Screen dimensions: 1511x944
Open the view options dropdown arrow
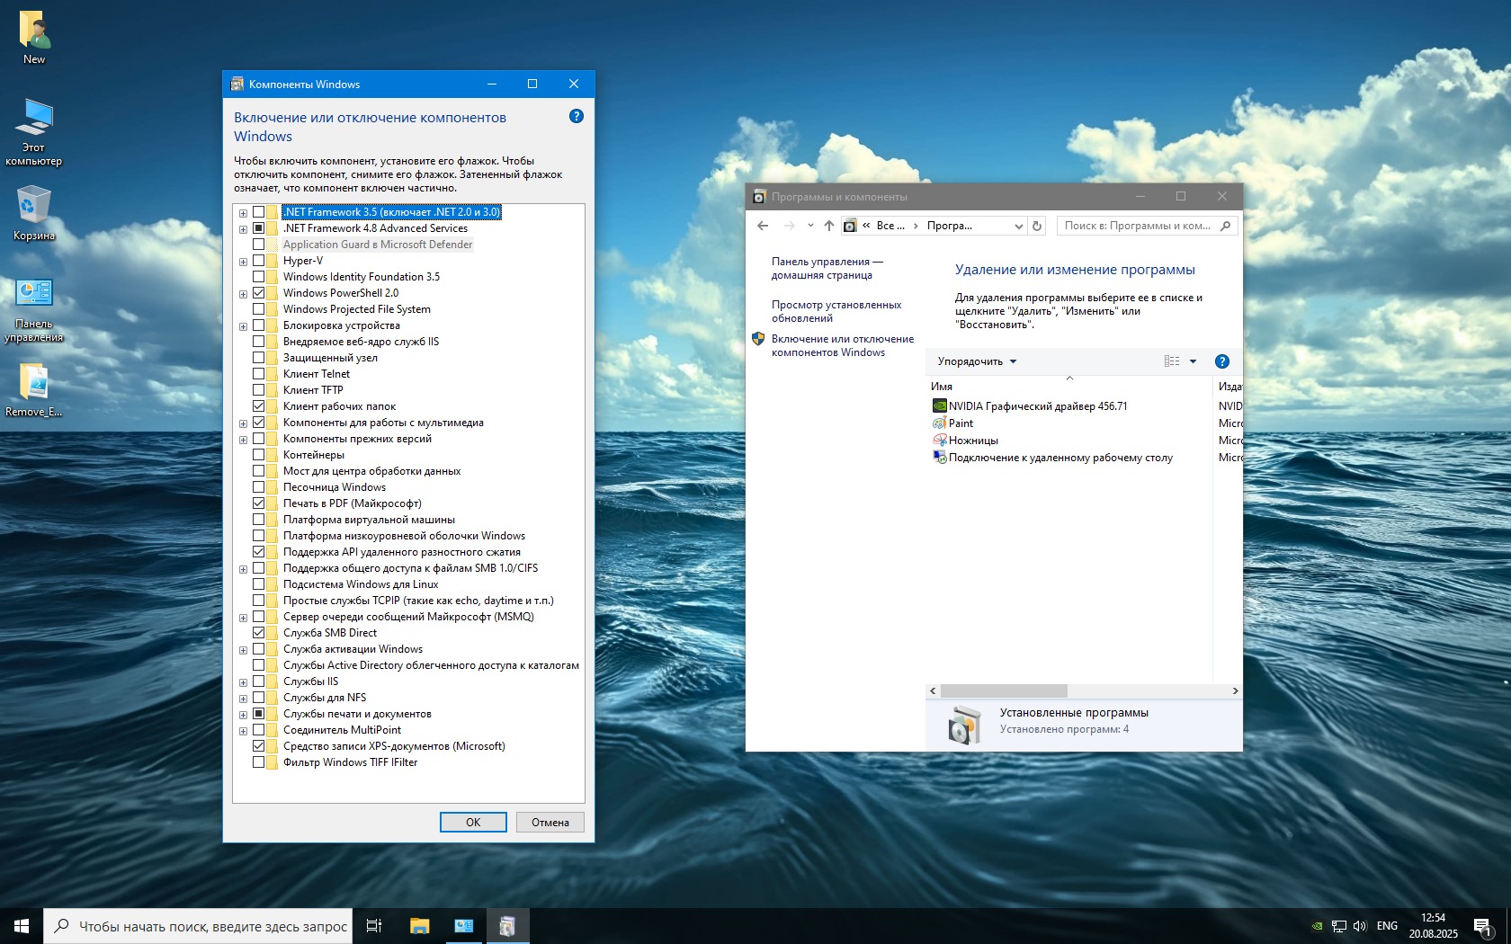(x=1194, y=361)
